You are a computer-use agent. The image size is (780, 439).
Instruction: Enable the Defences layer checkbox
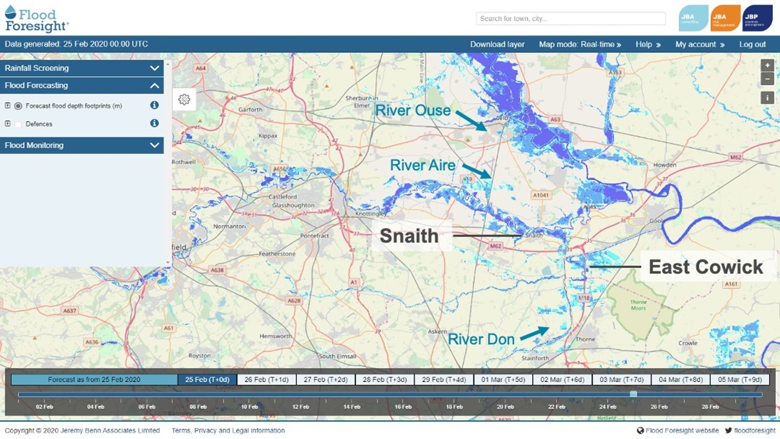point(18,124)
